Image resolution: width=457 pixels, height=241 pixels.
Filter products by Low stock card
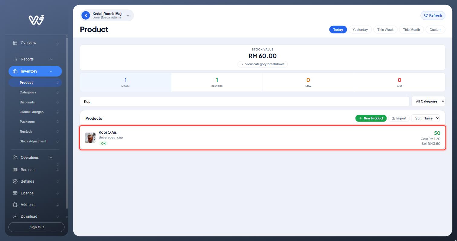[308, 82]
